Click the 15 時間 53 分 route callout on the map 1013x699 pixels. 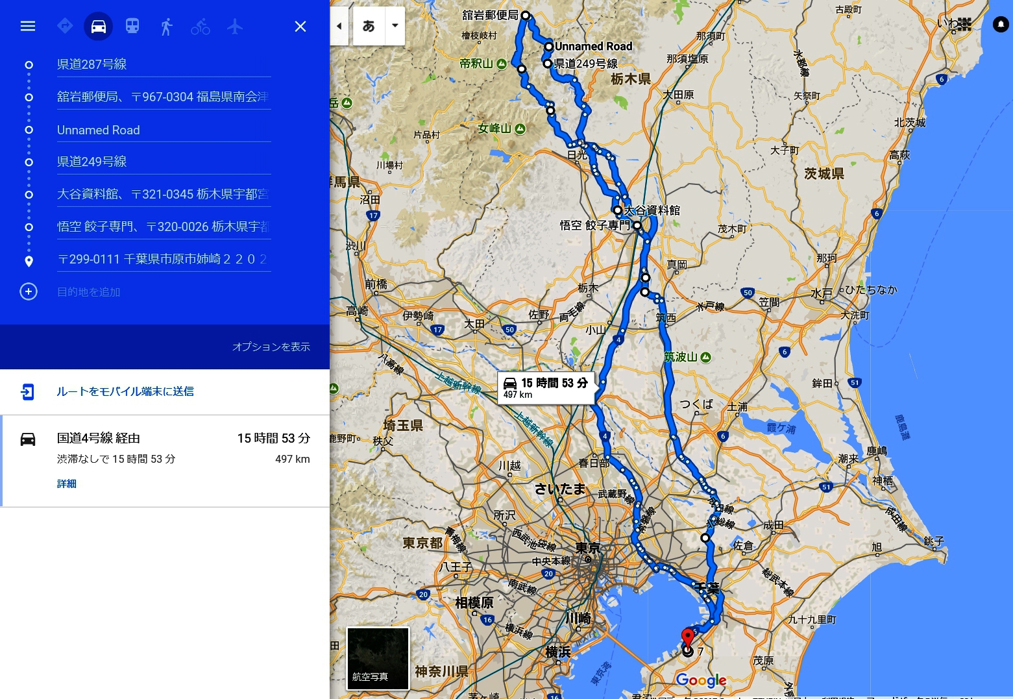tap(546, 388)
